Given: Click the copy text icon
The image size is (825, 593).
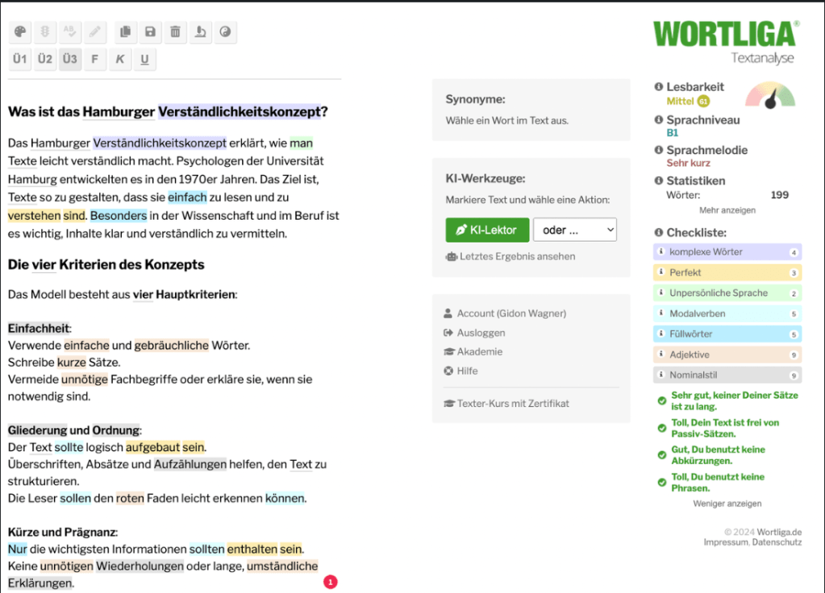Looking at the screenshot, I should [125, 32].
